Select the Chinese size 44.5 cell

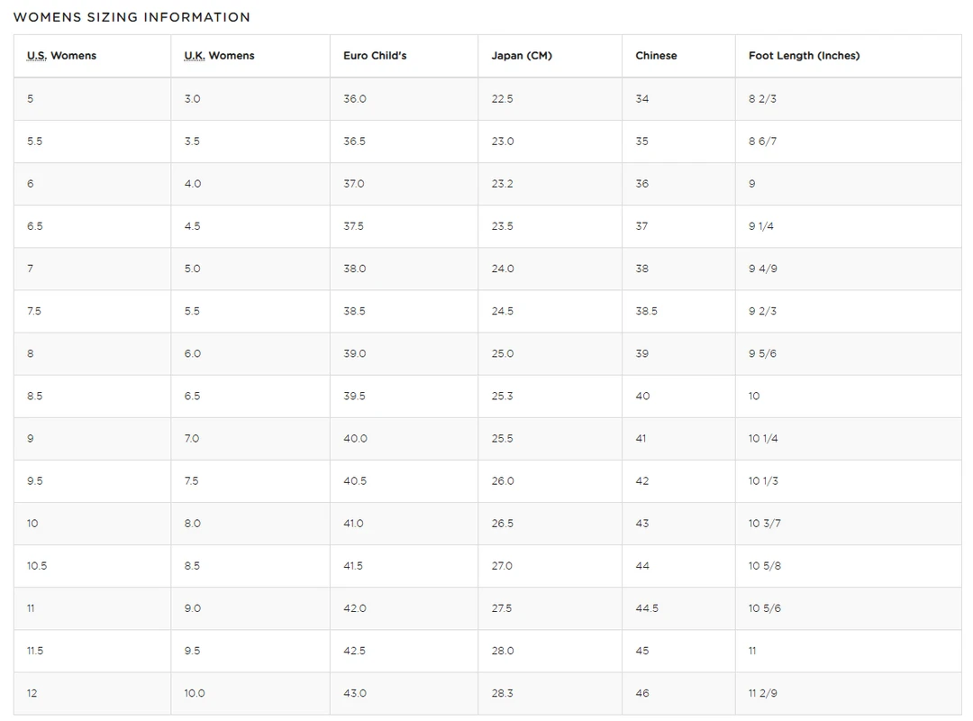tap(647, 608)
